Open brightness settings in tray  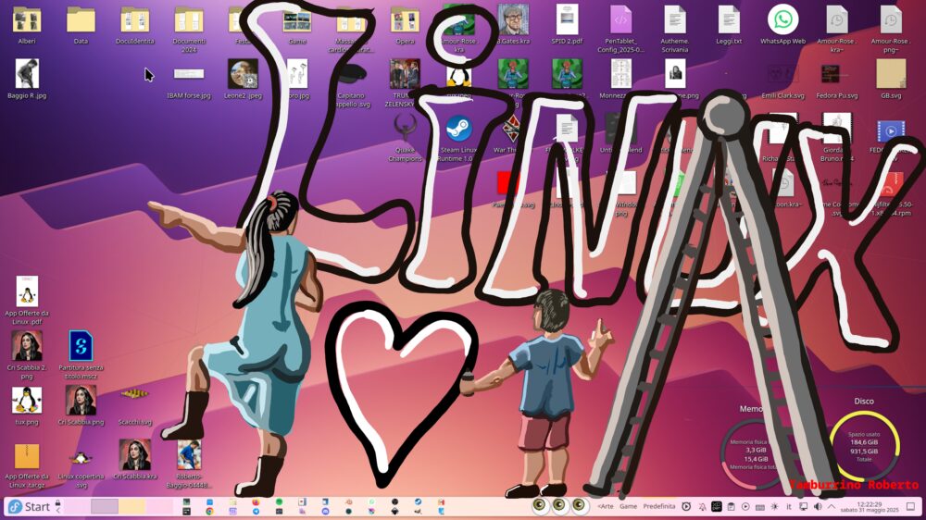tap(774, 506)
